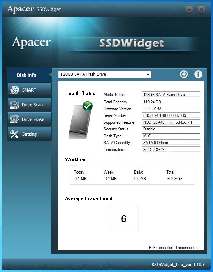Switch to the Disk Info tab
This screenshot has height=272, width=213.
(29, 75)
